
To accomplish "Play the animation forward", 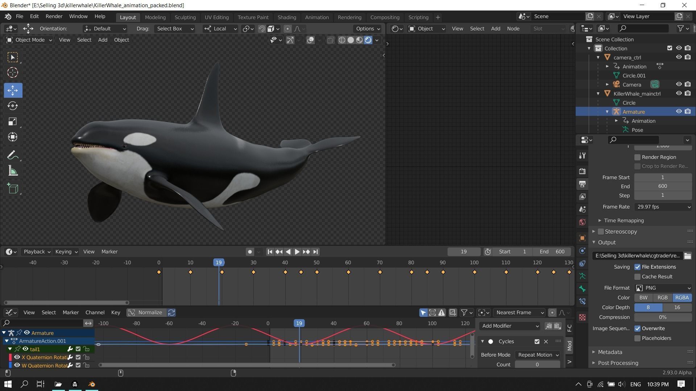I will pos(297,252).
